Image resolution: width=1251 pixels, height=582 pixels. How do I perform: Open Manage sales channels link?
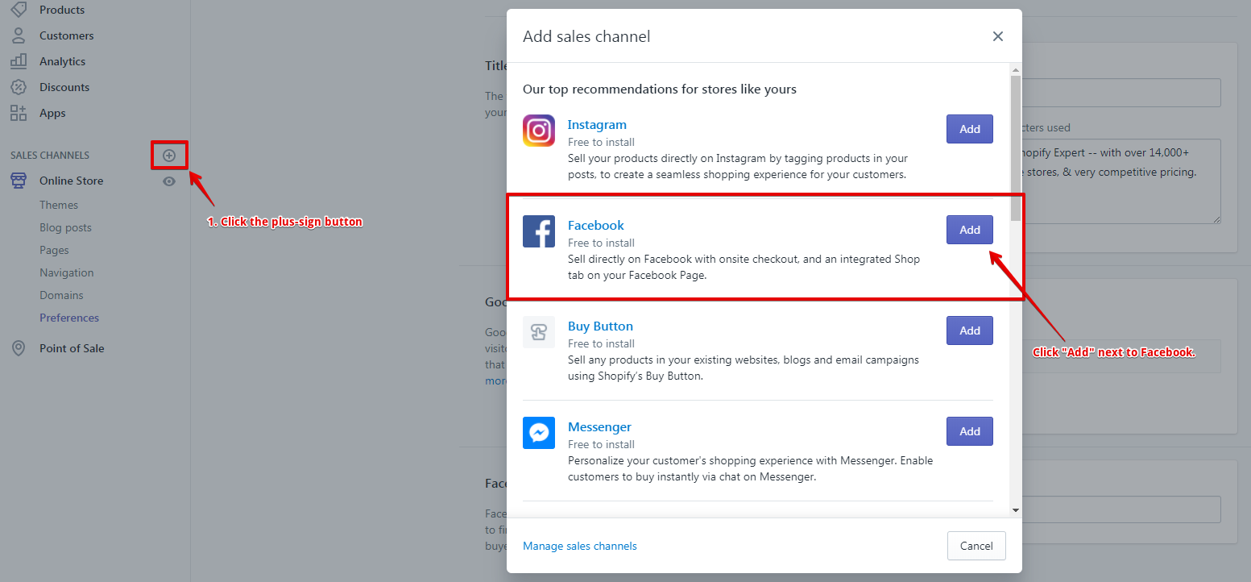tap(580, 546)
